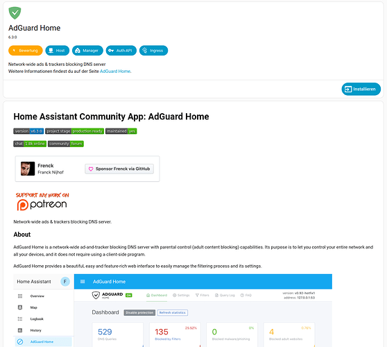Screen dimensions: 387x347
Task: Click the 135 Blocked by Filters card
Action: (x=175, y=335)
